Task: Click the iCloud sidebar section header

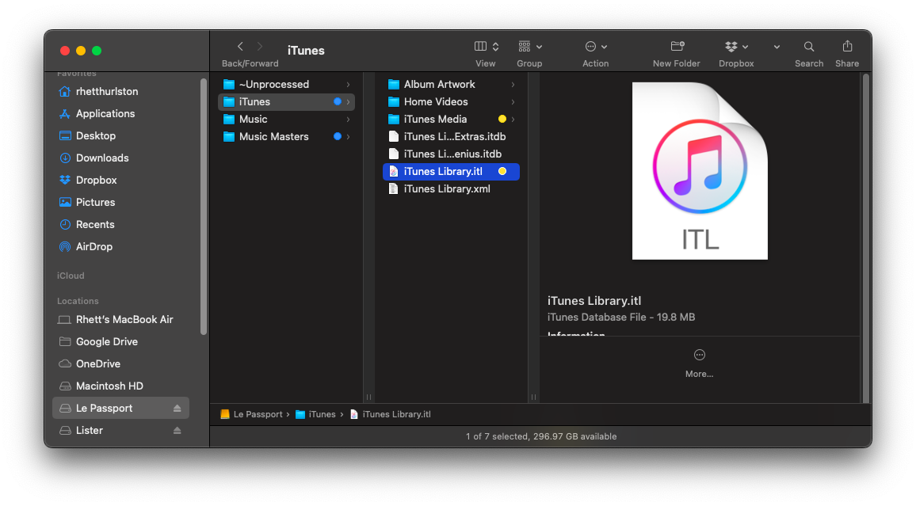Action: pyautogui.click(x=71, y=276)
